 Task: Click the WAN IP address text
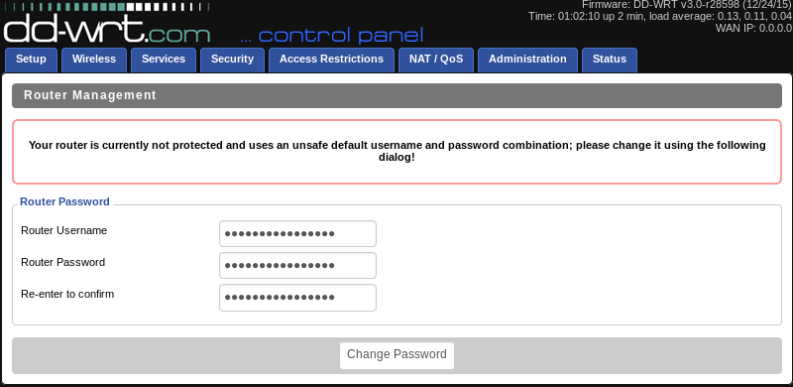click(753, 28)
